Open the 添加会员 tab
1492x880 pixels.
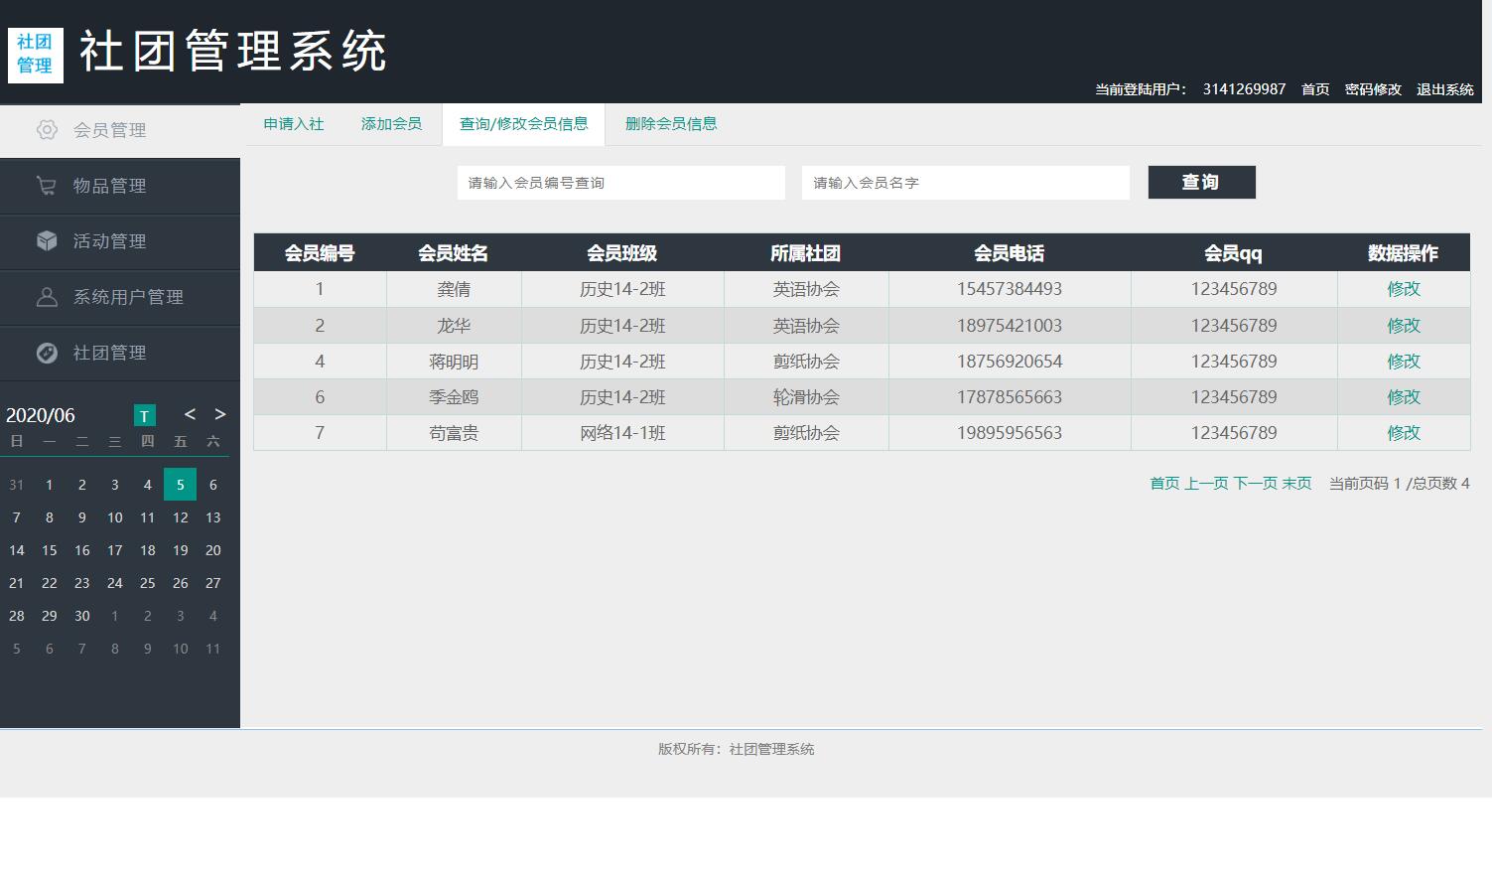[390, 123]
